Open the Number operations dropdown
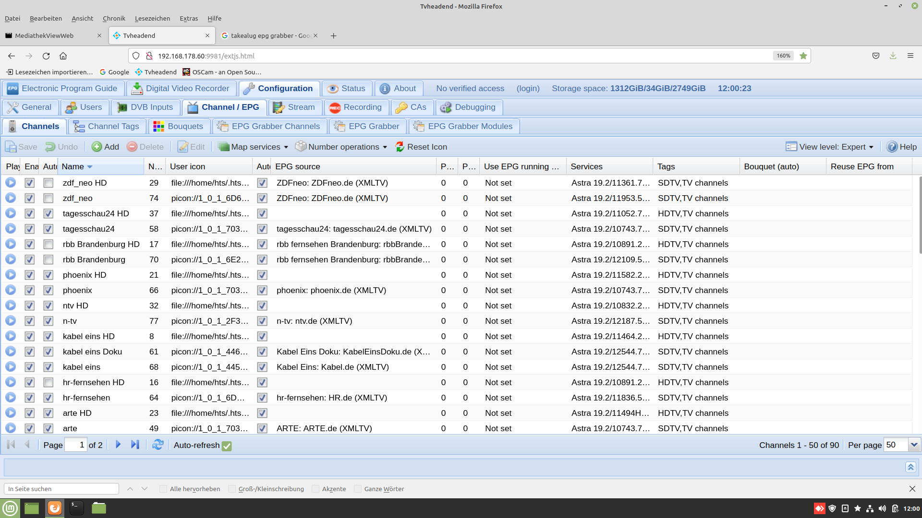 (341, 147)
